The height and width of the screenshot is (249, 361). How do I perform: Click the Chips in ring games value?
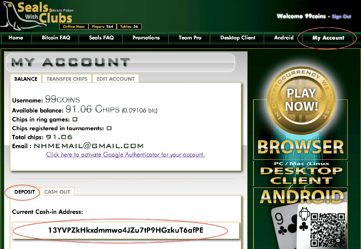coord(75,119)
